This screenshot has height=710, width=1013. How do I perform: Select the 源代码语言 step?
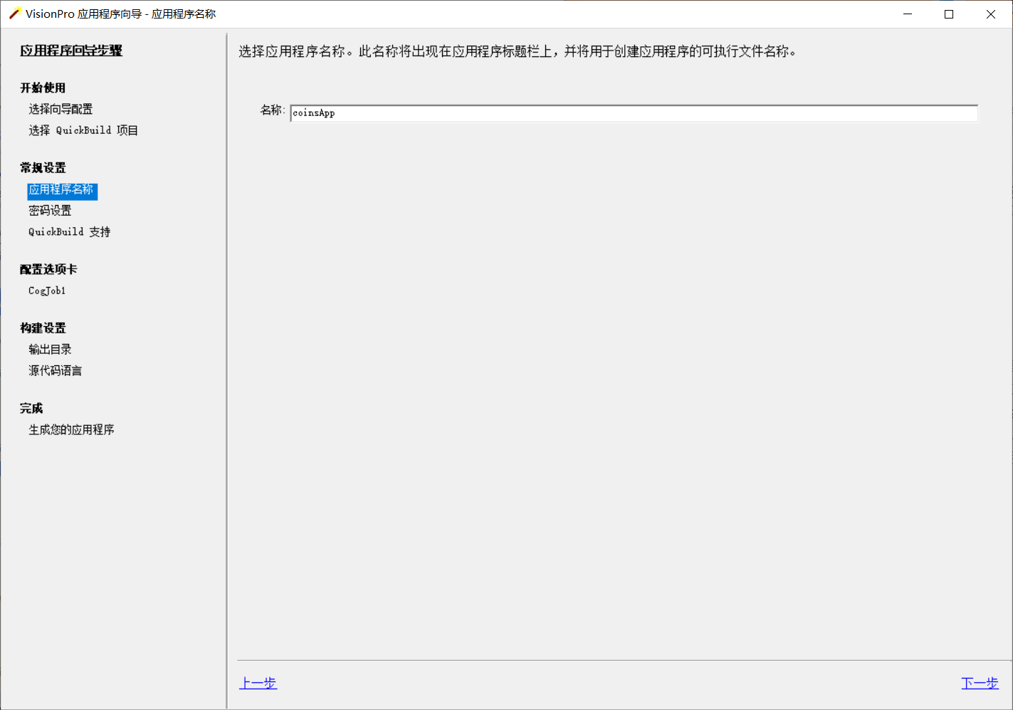click(54, 370)
